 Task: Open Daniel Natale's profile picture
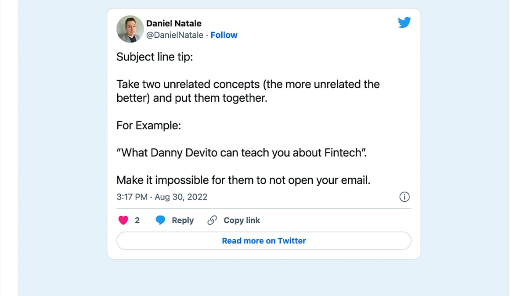point(130,29)
